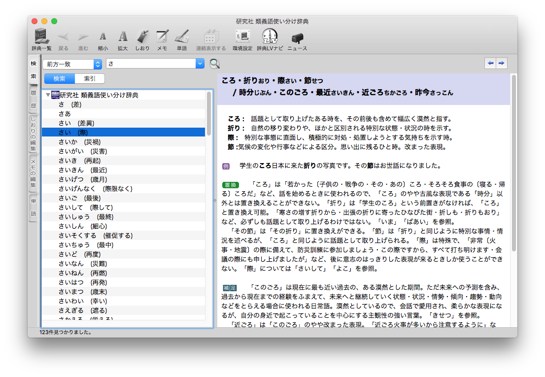Open the 履歴 history side tab
Screen dimensions: 545x377
click(33, 99)
